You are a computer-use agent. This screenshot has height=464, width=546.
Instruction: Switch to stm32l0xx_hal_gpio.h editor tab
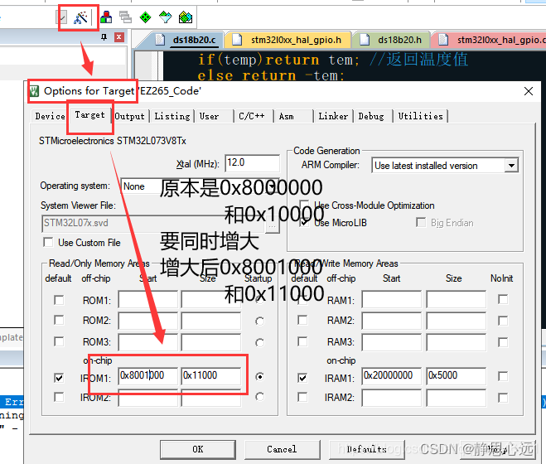290,40
